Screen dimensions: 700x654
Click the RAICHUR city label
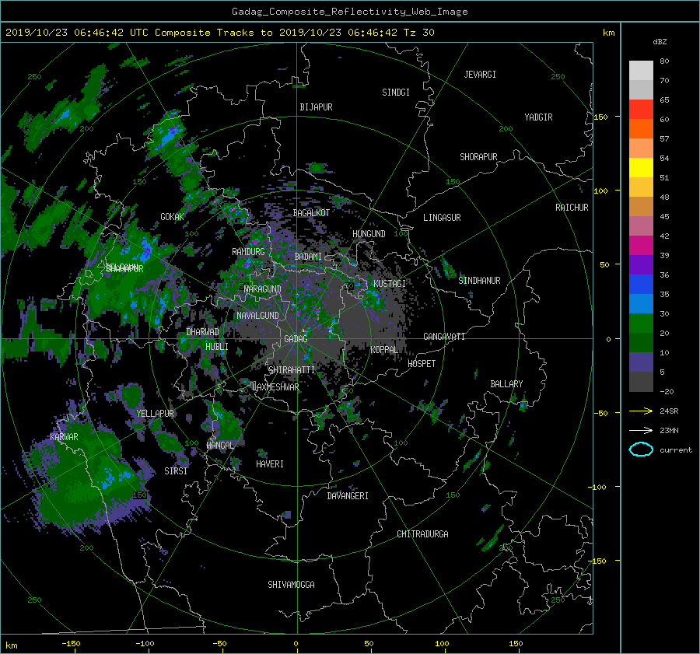[572, 208]
